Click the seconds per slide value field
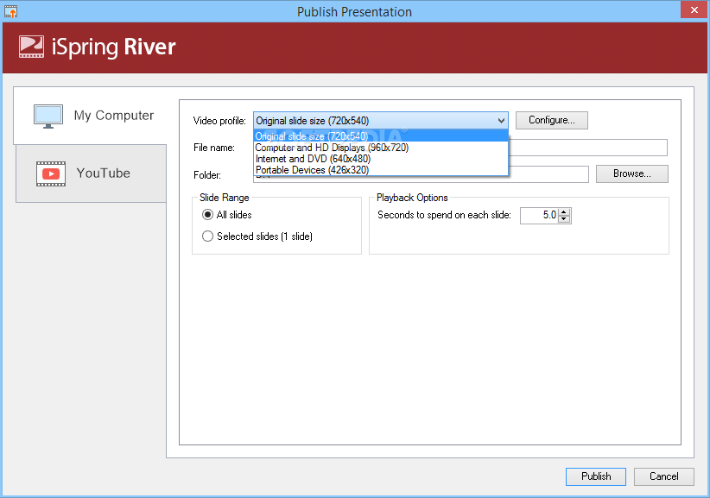 (539, 215)
